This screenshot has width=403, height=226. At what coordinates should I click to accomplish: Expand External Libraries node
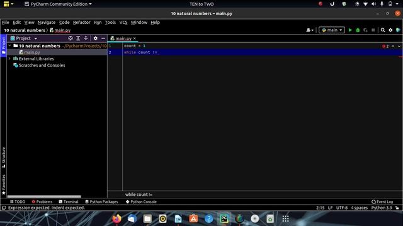coord(10,58)
